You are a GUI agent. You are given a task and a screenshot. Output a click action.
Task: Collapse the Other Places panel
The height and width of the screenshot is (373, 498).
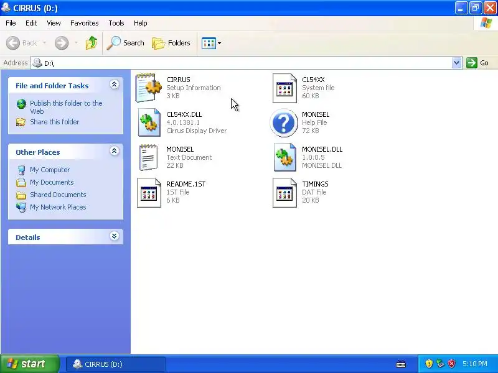click(115, 151)
